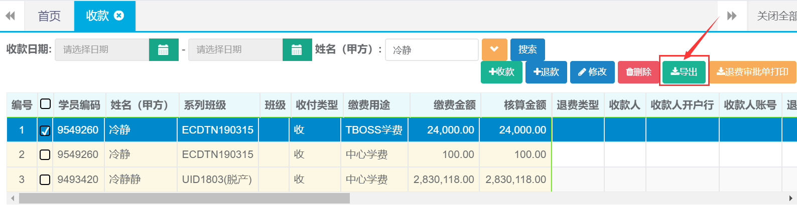
Task: Click the horizontal scrollbar under the table
Action: click(184, 198)
